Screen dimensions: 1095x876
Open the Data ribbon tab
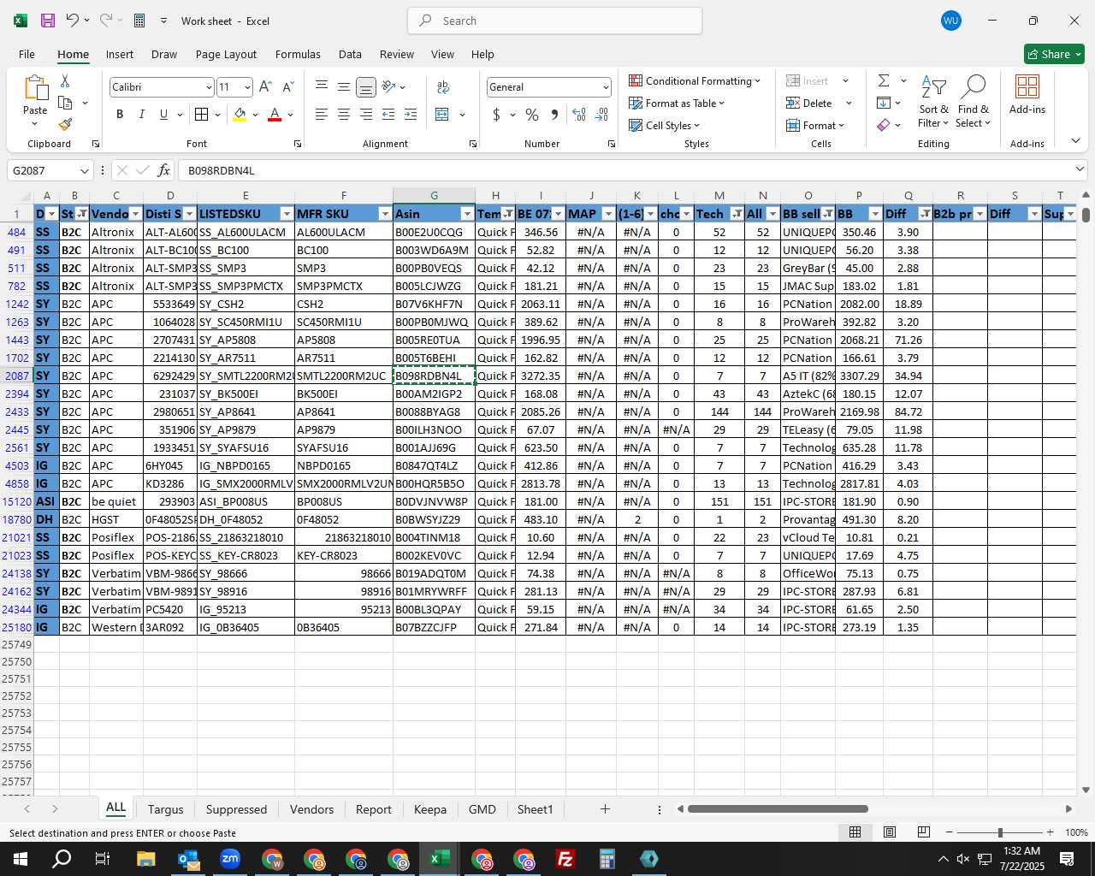350,54
